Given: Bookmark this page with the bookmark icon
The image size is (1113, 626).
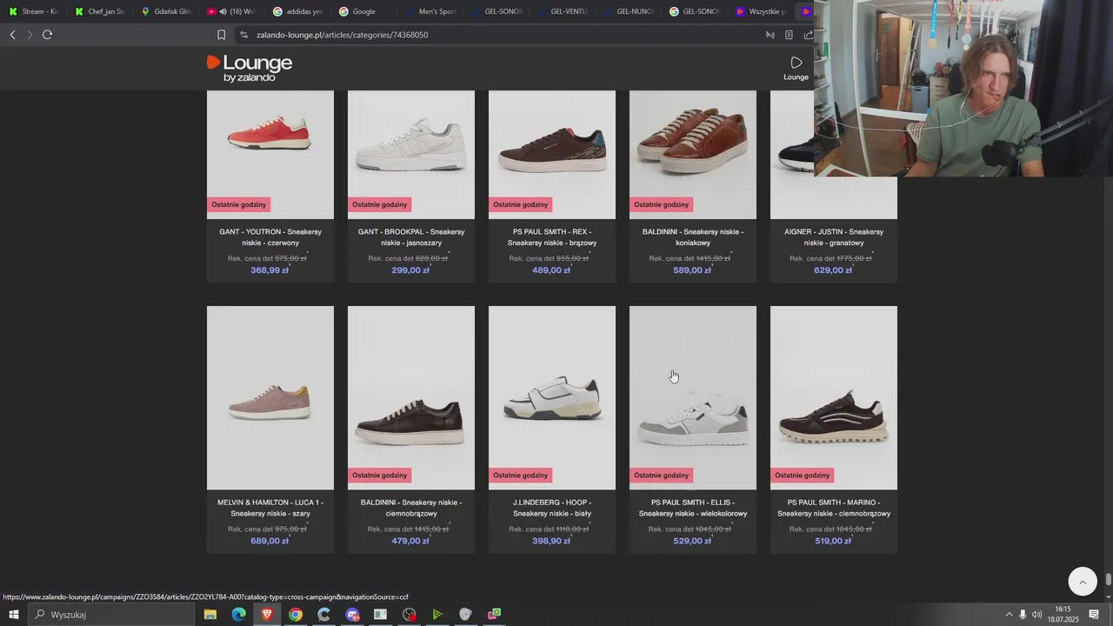Looking at the screenshot, I should (x=221, y=35).
